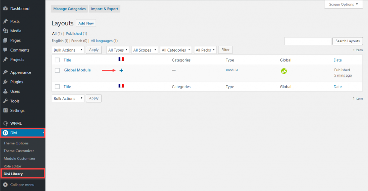The image size is (368, 191).
Task: Click French flag in table footer
Action: pyautogui.click(x=121, y=86)
